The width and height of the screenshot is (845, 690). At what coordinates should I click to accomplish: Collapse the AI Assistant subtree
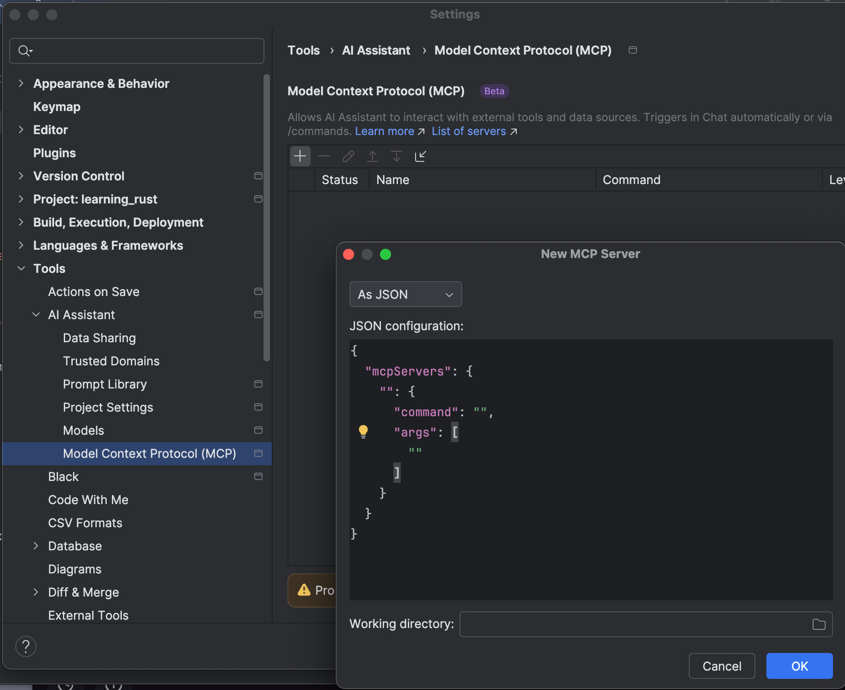tap(36, 314)
